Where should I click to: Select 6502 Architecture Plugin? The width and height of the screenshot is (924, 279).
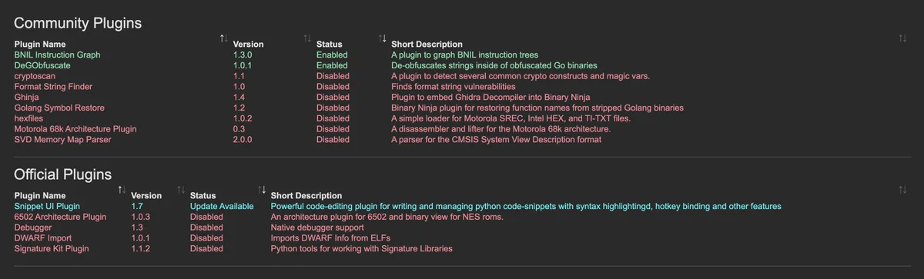click(61, 218)
